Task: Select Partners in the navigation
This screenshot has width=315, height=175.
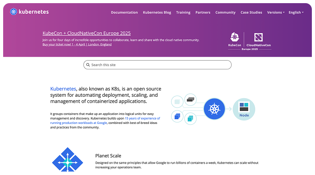Action: [x=203, y=13]
